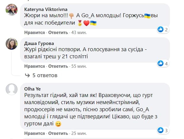Click the reply arrow icon beside 5 ответов
The height and width of the screenshot is (139, 184).
click(28, 75)
